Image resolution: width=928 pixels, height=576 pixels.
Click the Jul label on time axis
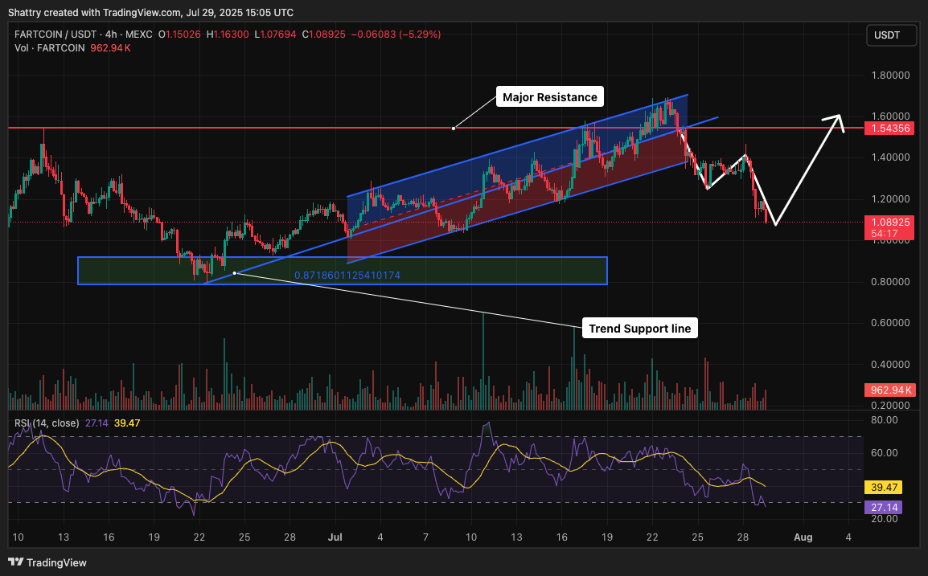(335, 537)
